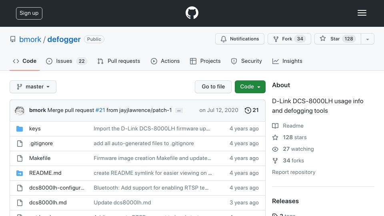Click the fork icon in Fork button
Screen dimensions: 384x216
(x=276, y=39)
